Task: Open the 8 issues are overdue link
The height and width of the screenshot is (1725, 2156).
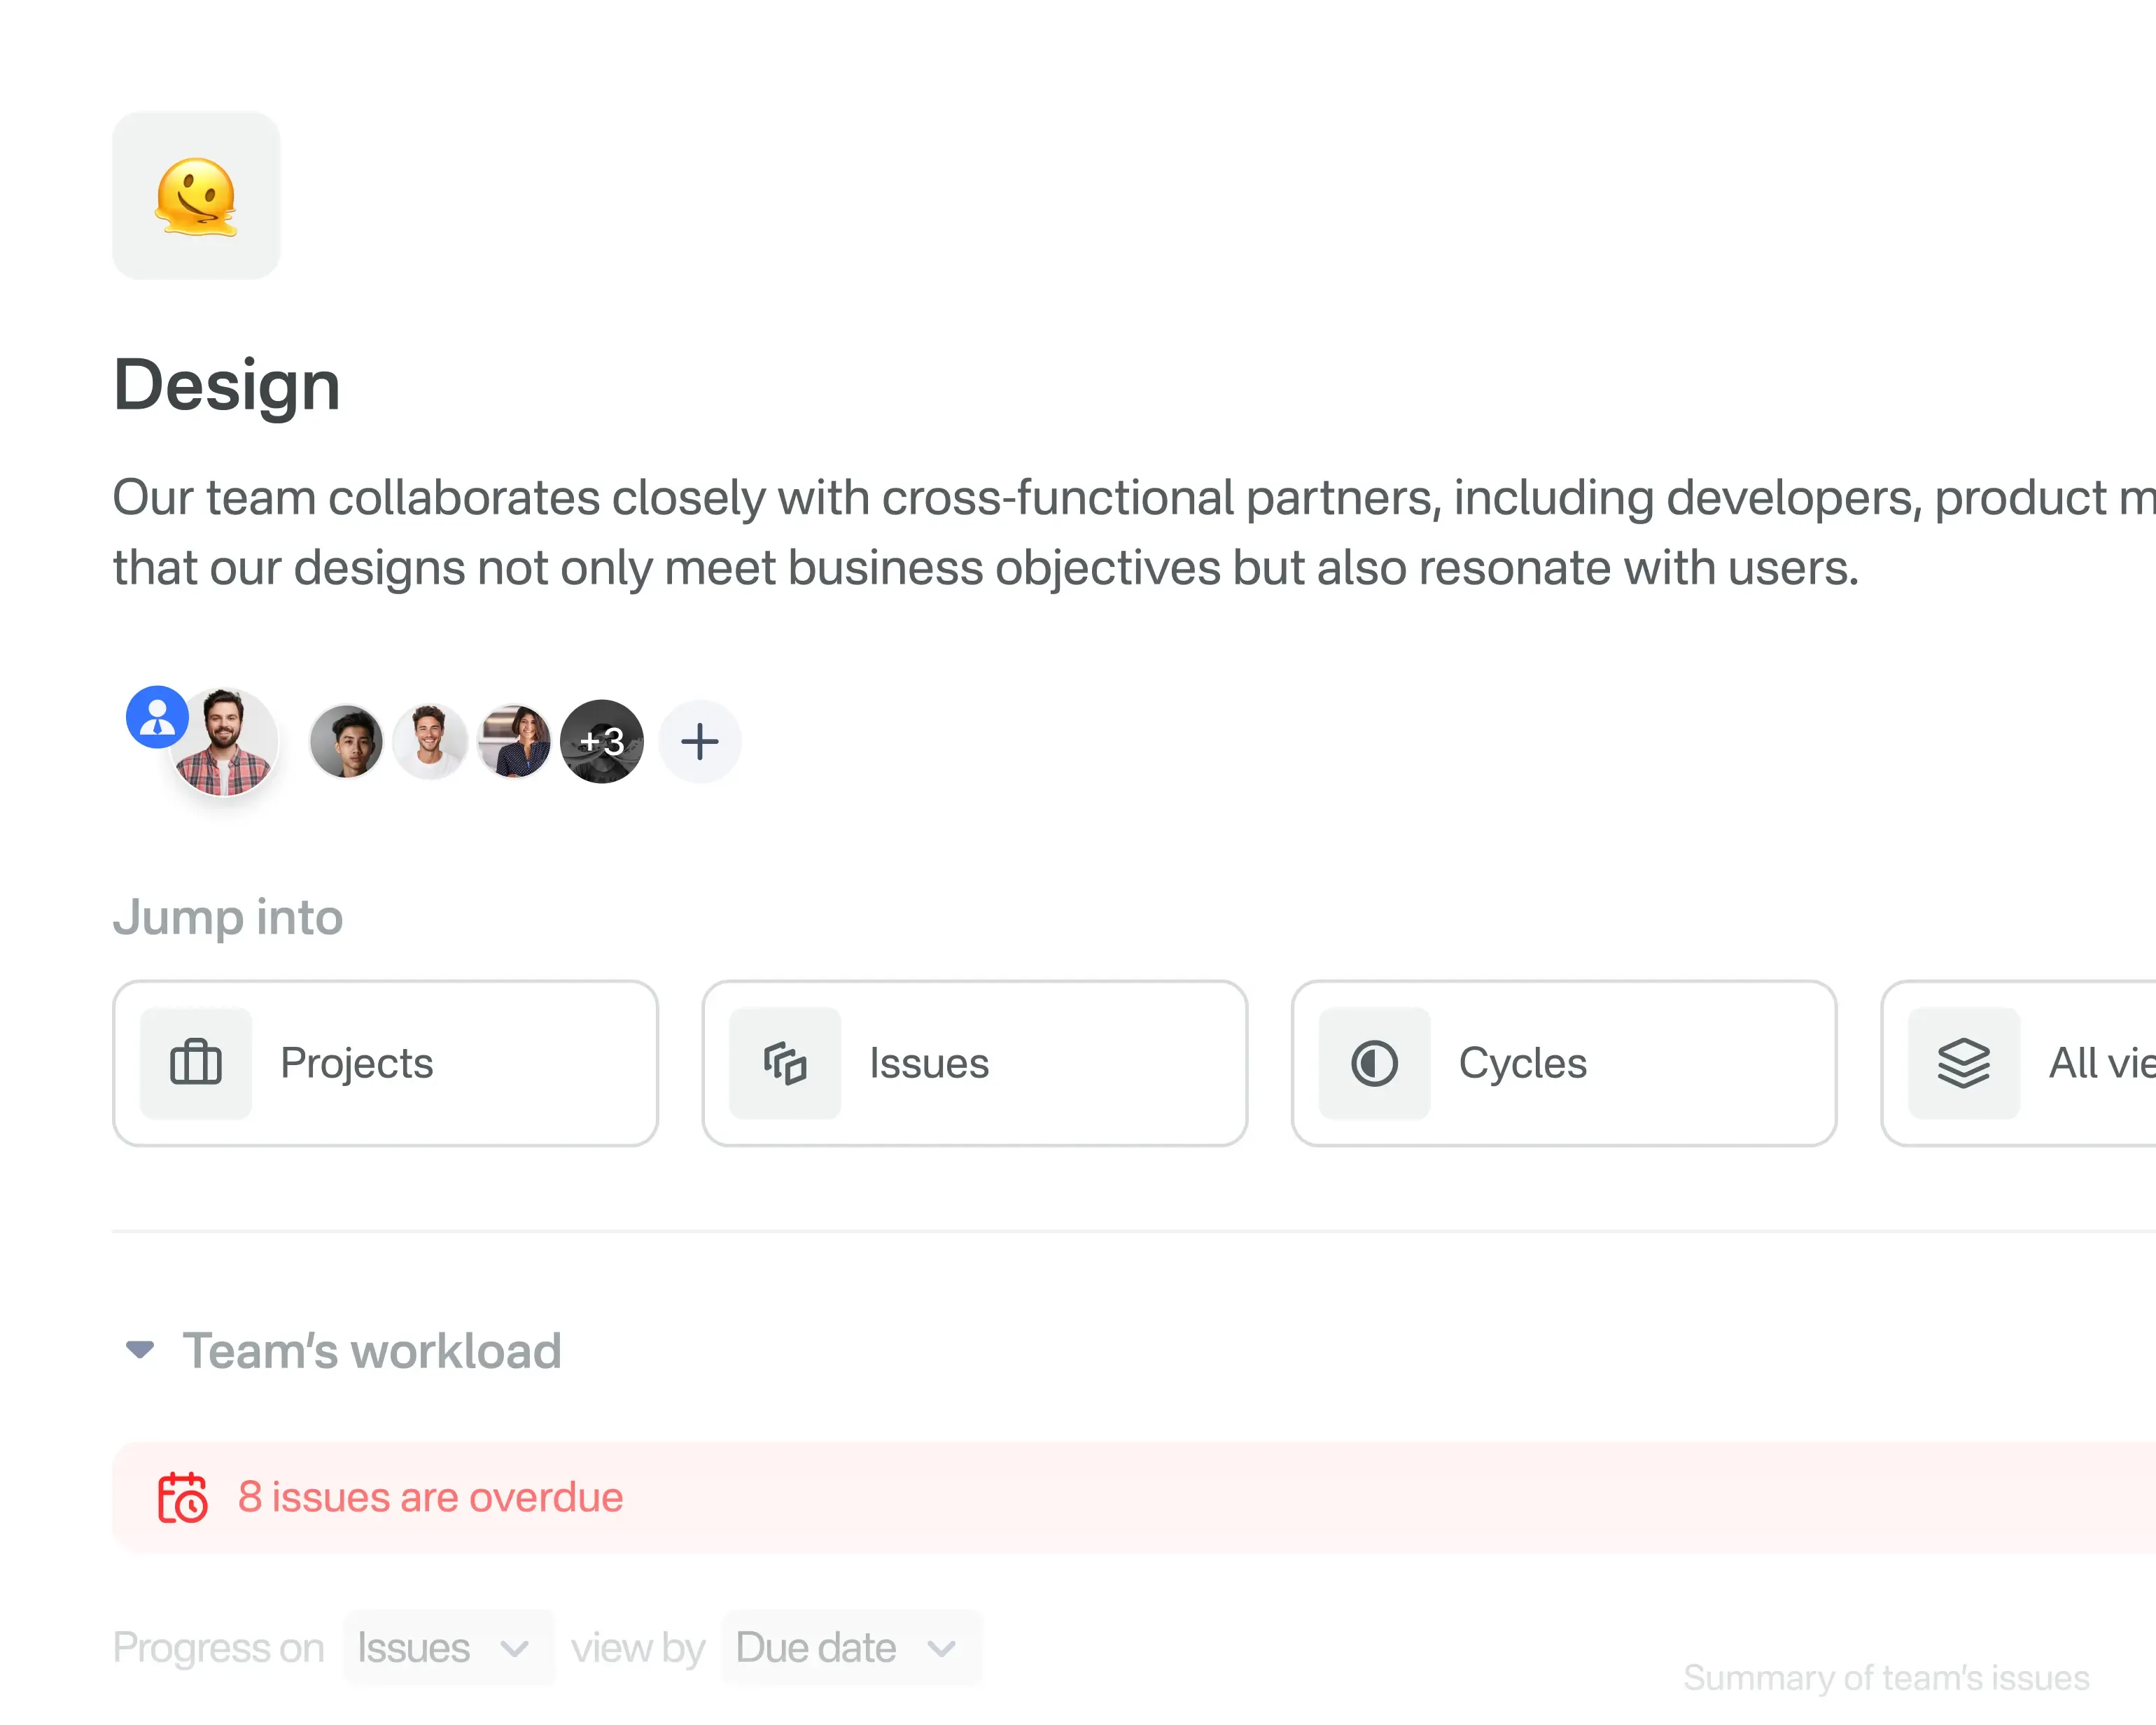Action: [430, 1497]
